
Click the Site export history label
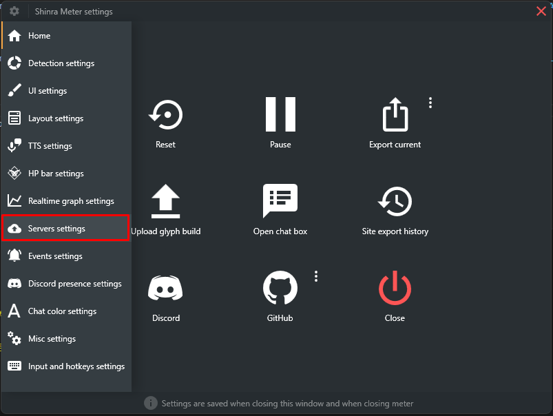[x=395, y=231]
